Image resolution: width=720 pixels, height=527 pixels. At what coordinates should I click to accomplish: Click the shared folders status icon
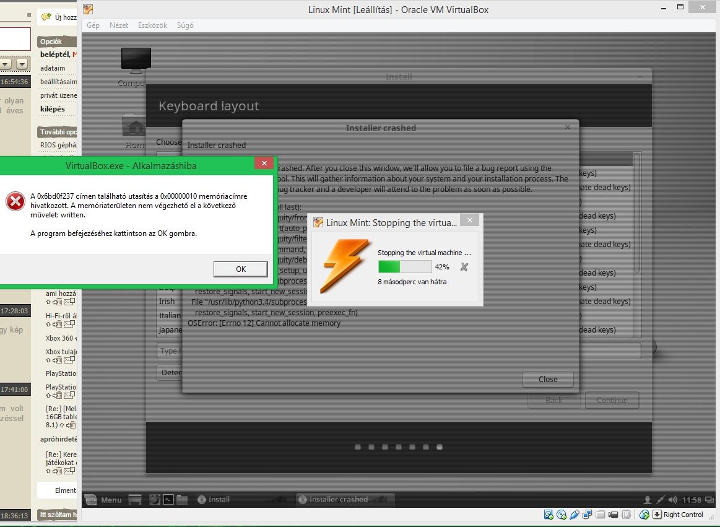click(x=600, y=515)
